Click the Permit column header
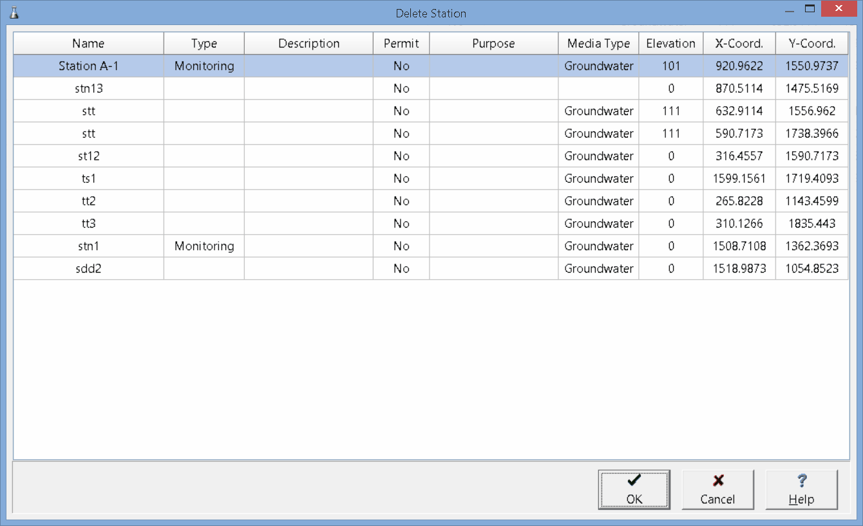Screen dimensions: 863x526 [401, 44]
